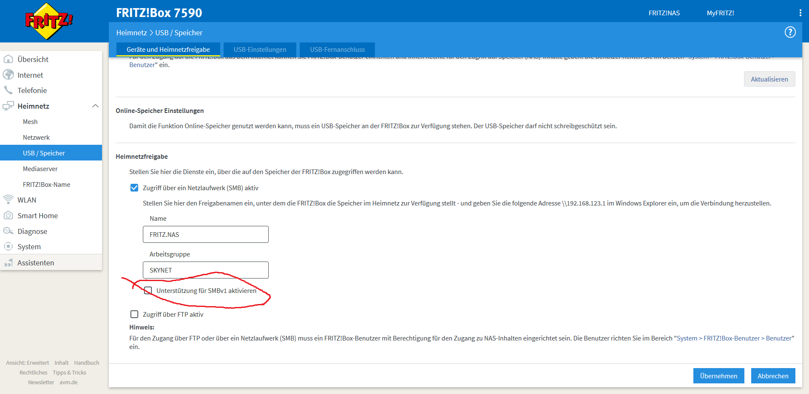This screenshot has height=394, width=809.
Task: Click the Aktualisieren button
Action: click(769, 79)
